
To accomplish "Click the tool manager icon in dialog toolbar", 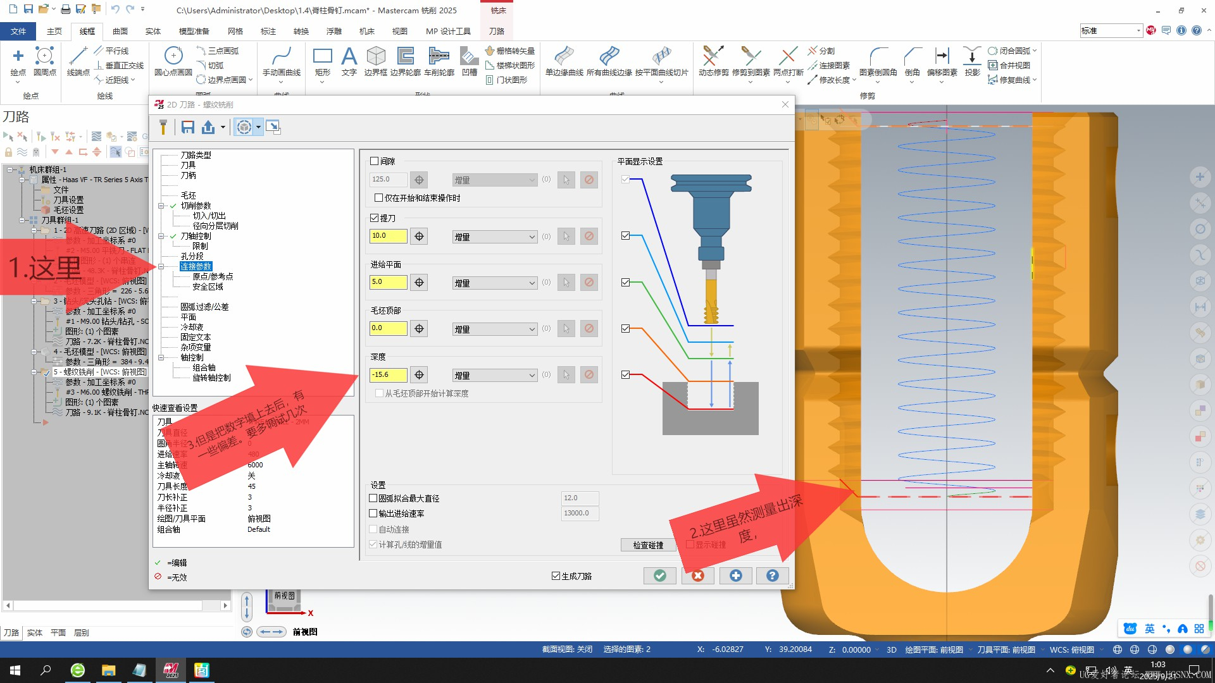I will 163,127.
